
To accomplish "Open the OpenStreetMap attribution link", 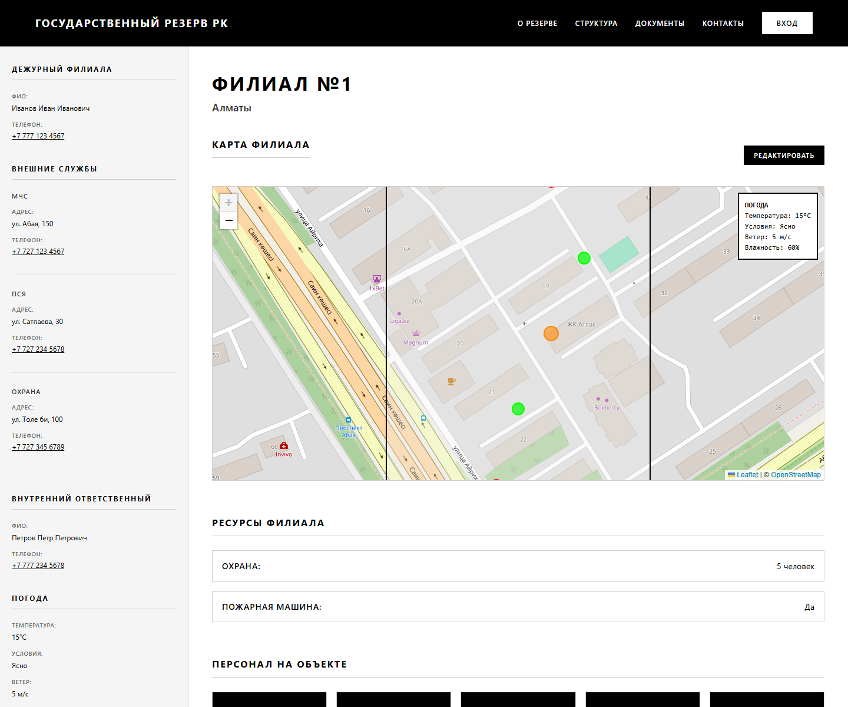I will [x=796, y=475].
